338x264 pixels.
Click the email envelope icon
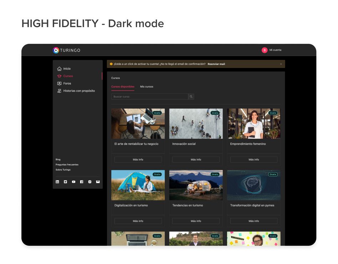(98, 182)
